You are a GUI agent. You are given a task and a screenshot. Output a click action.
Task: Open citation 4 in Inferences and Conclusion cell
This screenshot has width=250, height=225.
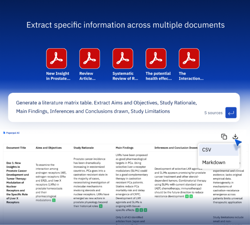point(186,196)
